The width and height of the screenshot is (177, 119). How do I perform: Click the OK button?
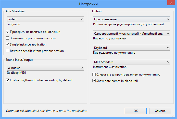(x=136, y=111)
